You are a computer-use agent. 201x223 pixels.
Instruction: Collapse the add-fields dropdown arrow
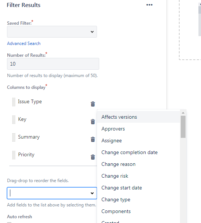coord(92,193)
